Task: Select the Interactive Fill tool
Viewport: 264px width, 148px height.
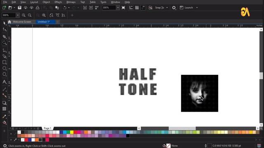Action: [5, 123]
